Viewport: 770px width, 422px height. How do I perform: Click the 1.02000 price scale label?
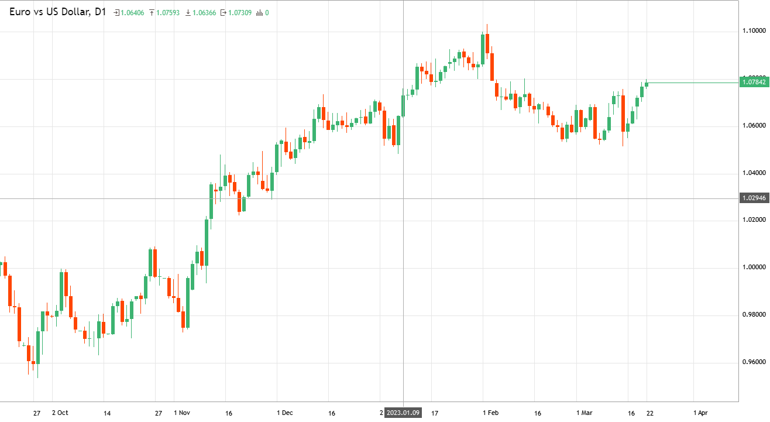click(x=754, y=220)
